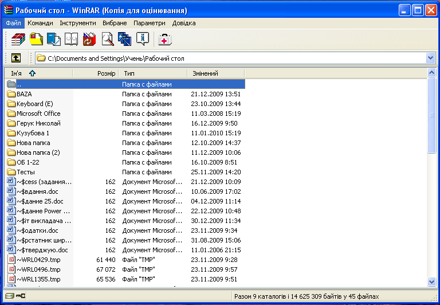This screenshot has height=305, width=440.
Task: Select the folder name Кузубова 1
Action: 33,133
